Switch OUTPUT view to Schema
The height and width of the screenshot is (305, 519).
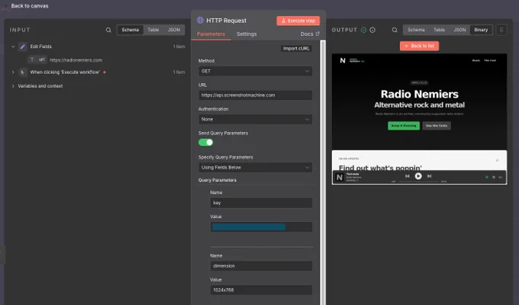click(x=416, y=30)
